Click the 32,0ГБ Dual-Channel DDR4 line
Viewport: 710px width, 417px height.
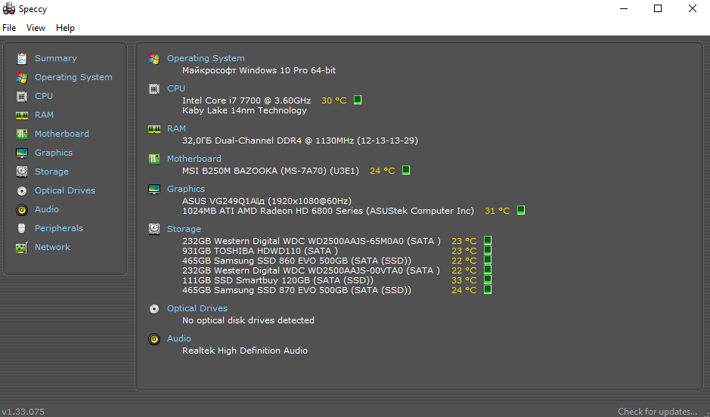click(x=299, y=141)
